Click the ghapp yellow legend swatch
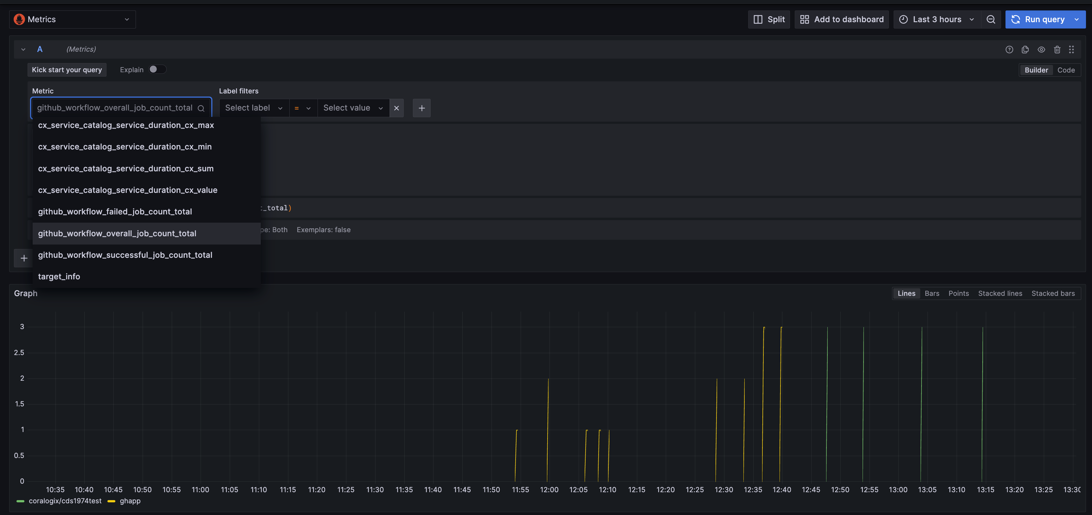Image resolution: width=1092 pixels, height=515 pixels. tap(112, 501)
